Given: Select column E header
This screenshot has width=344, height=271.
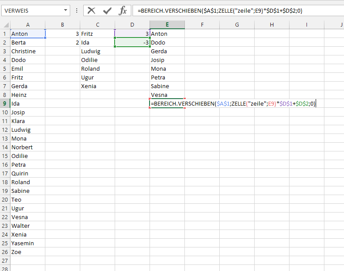Looking at the screenshot, I should [167, 25].
